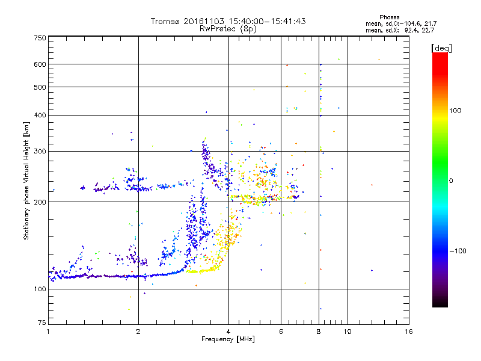Viewport: 481px width, 361px height.
Task: Click the '-100' colorbar tick label
Action: click(x=458, y=251)
